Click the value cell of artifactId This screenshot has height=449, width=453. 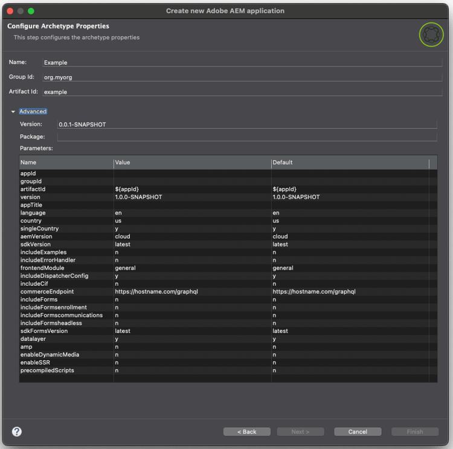click(x=193, y=189)
